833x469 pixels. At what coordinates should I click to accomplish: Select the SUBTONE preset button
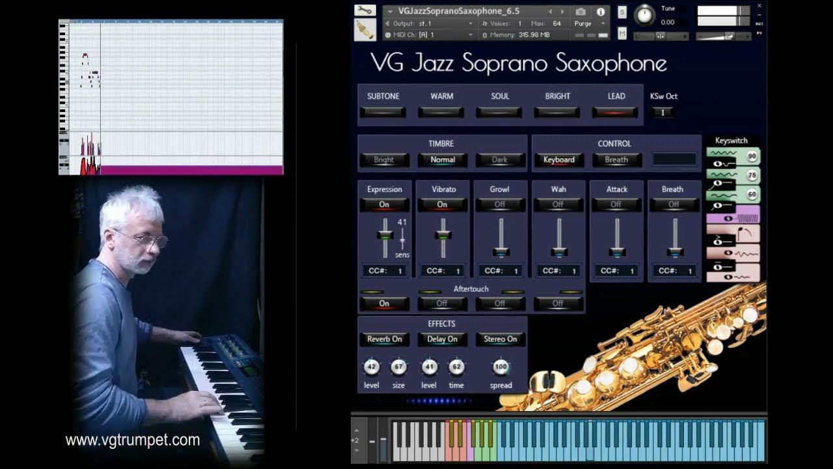pos(383,112)
